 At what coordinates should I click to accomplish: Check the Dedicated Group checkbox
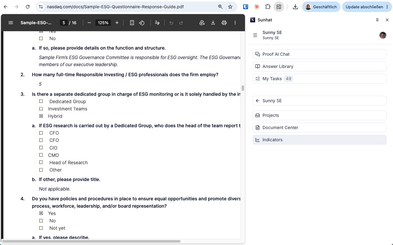click(41, 101)
